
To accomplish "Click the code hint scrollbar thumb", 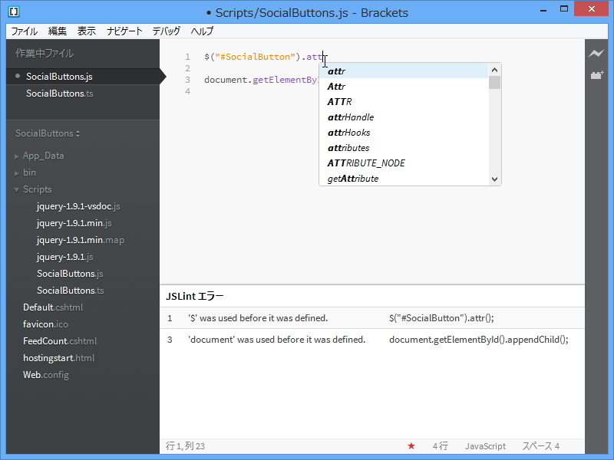I will tap(494, 83).
